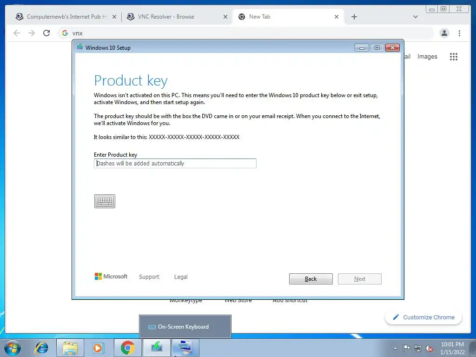Image resolution: width=476 pixels, height=357 pixels.
Task: Minimize the Chrome window
Action: tap(432, 9)
